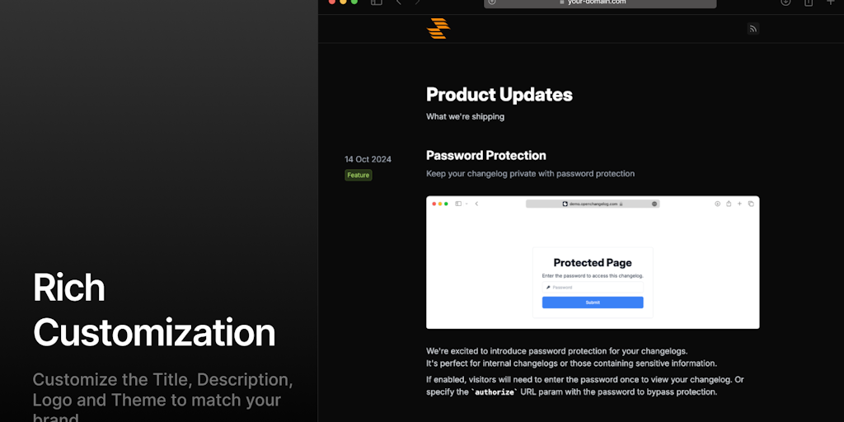Click the Product Updates heading
844x422 pixels.
pyautogui.click(x=499, y=95)
